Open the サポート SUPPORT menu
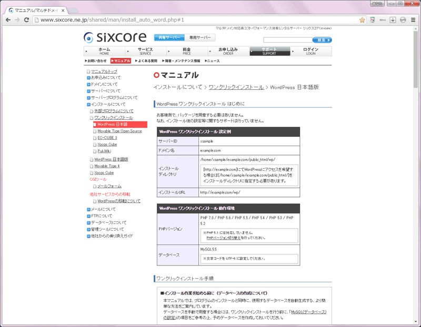The image size is (421, 327). pos(269,51)
